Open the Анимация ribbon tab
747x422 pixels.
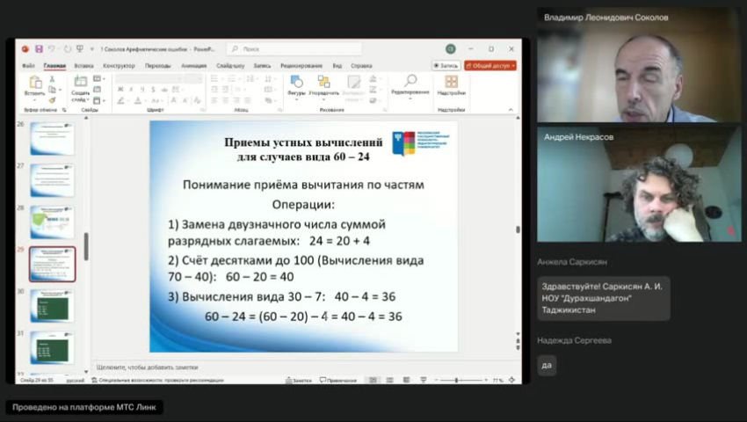194,66
